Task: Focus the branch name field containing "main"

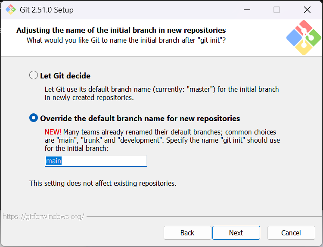Action: [x=96, y=161]
